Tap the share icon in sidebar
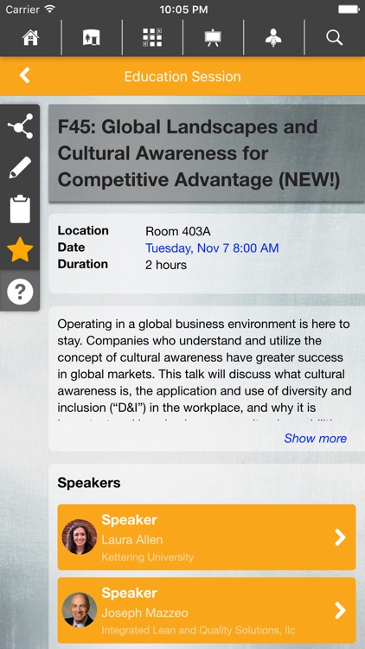This screenshot has height=649, width=365. [20, 126]
